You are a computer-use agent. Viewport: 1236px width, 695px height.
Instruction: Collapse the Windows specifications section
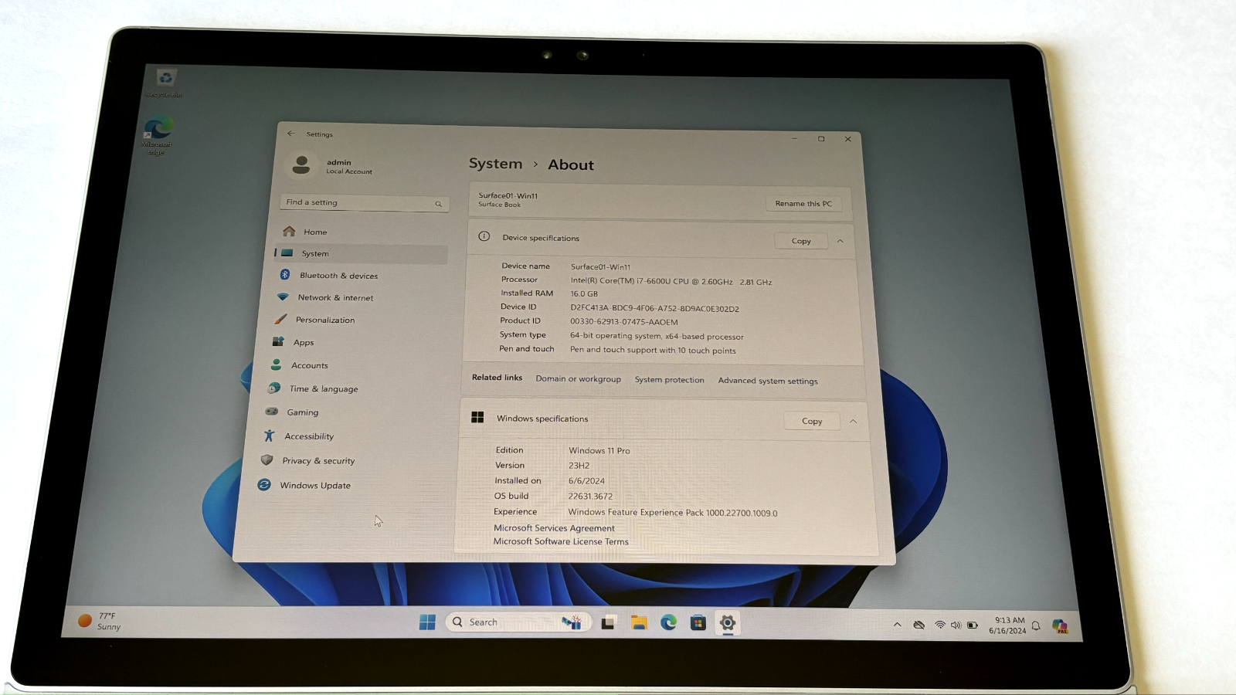852,421
